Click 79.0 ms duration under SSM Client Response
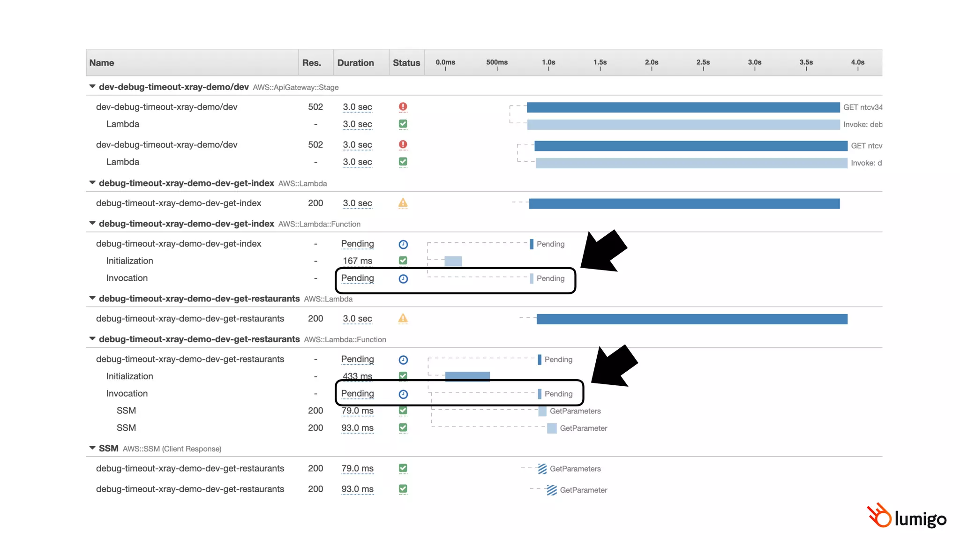This screenshot has width=960, height=540. 357,468
